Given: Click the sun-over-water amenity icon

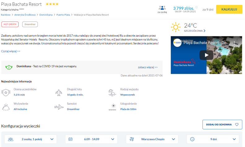Looking at the screenshot, I should point(112,107).
